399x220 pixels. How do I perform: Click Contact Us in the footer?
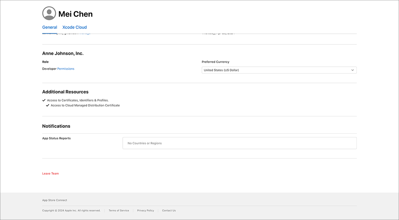(169, 210)
